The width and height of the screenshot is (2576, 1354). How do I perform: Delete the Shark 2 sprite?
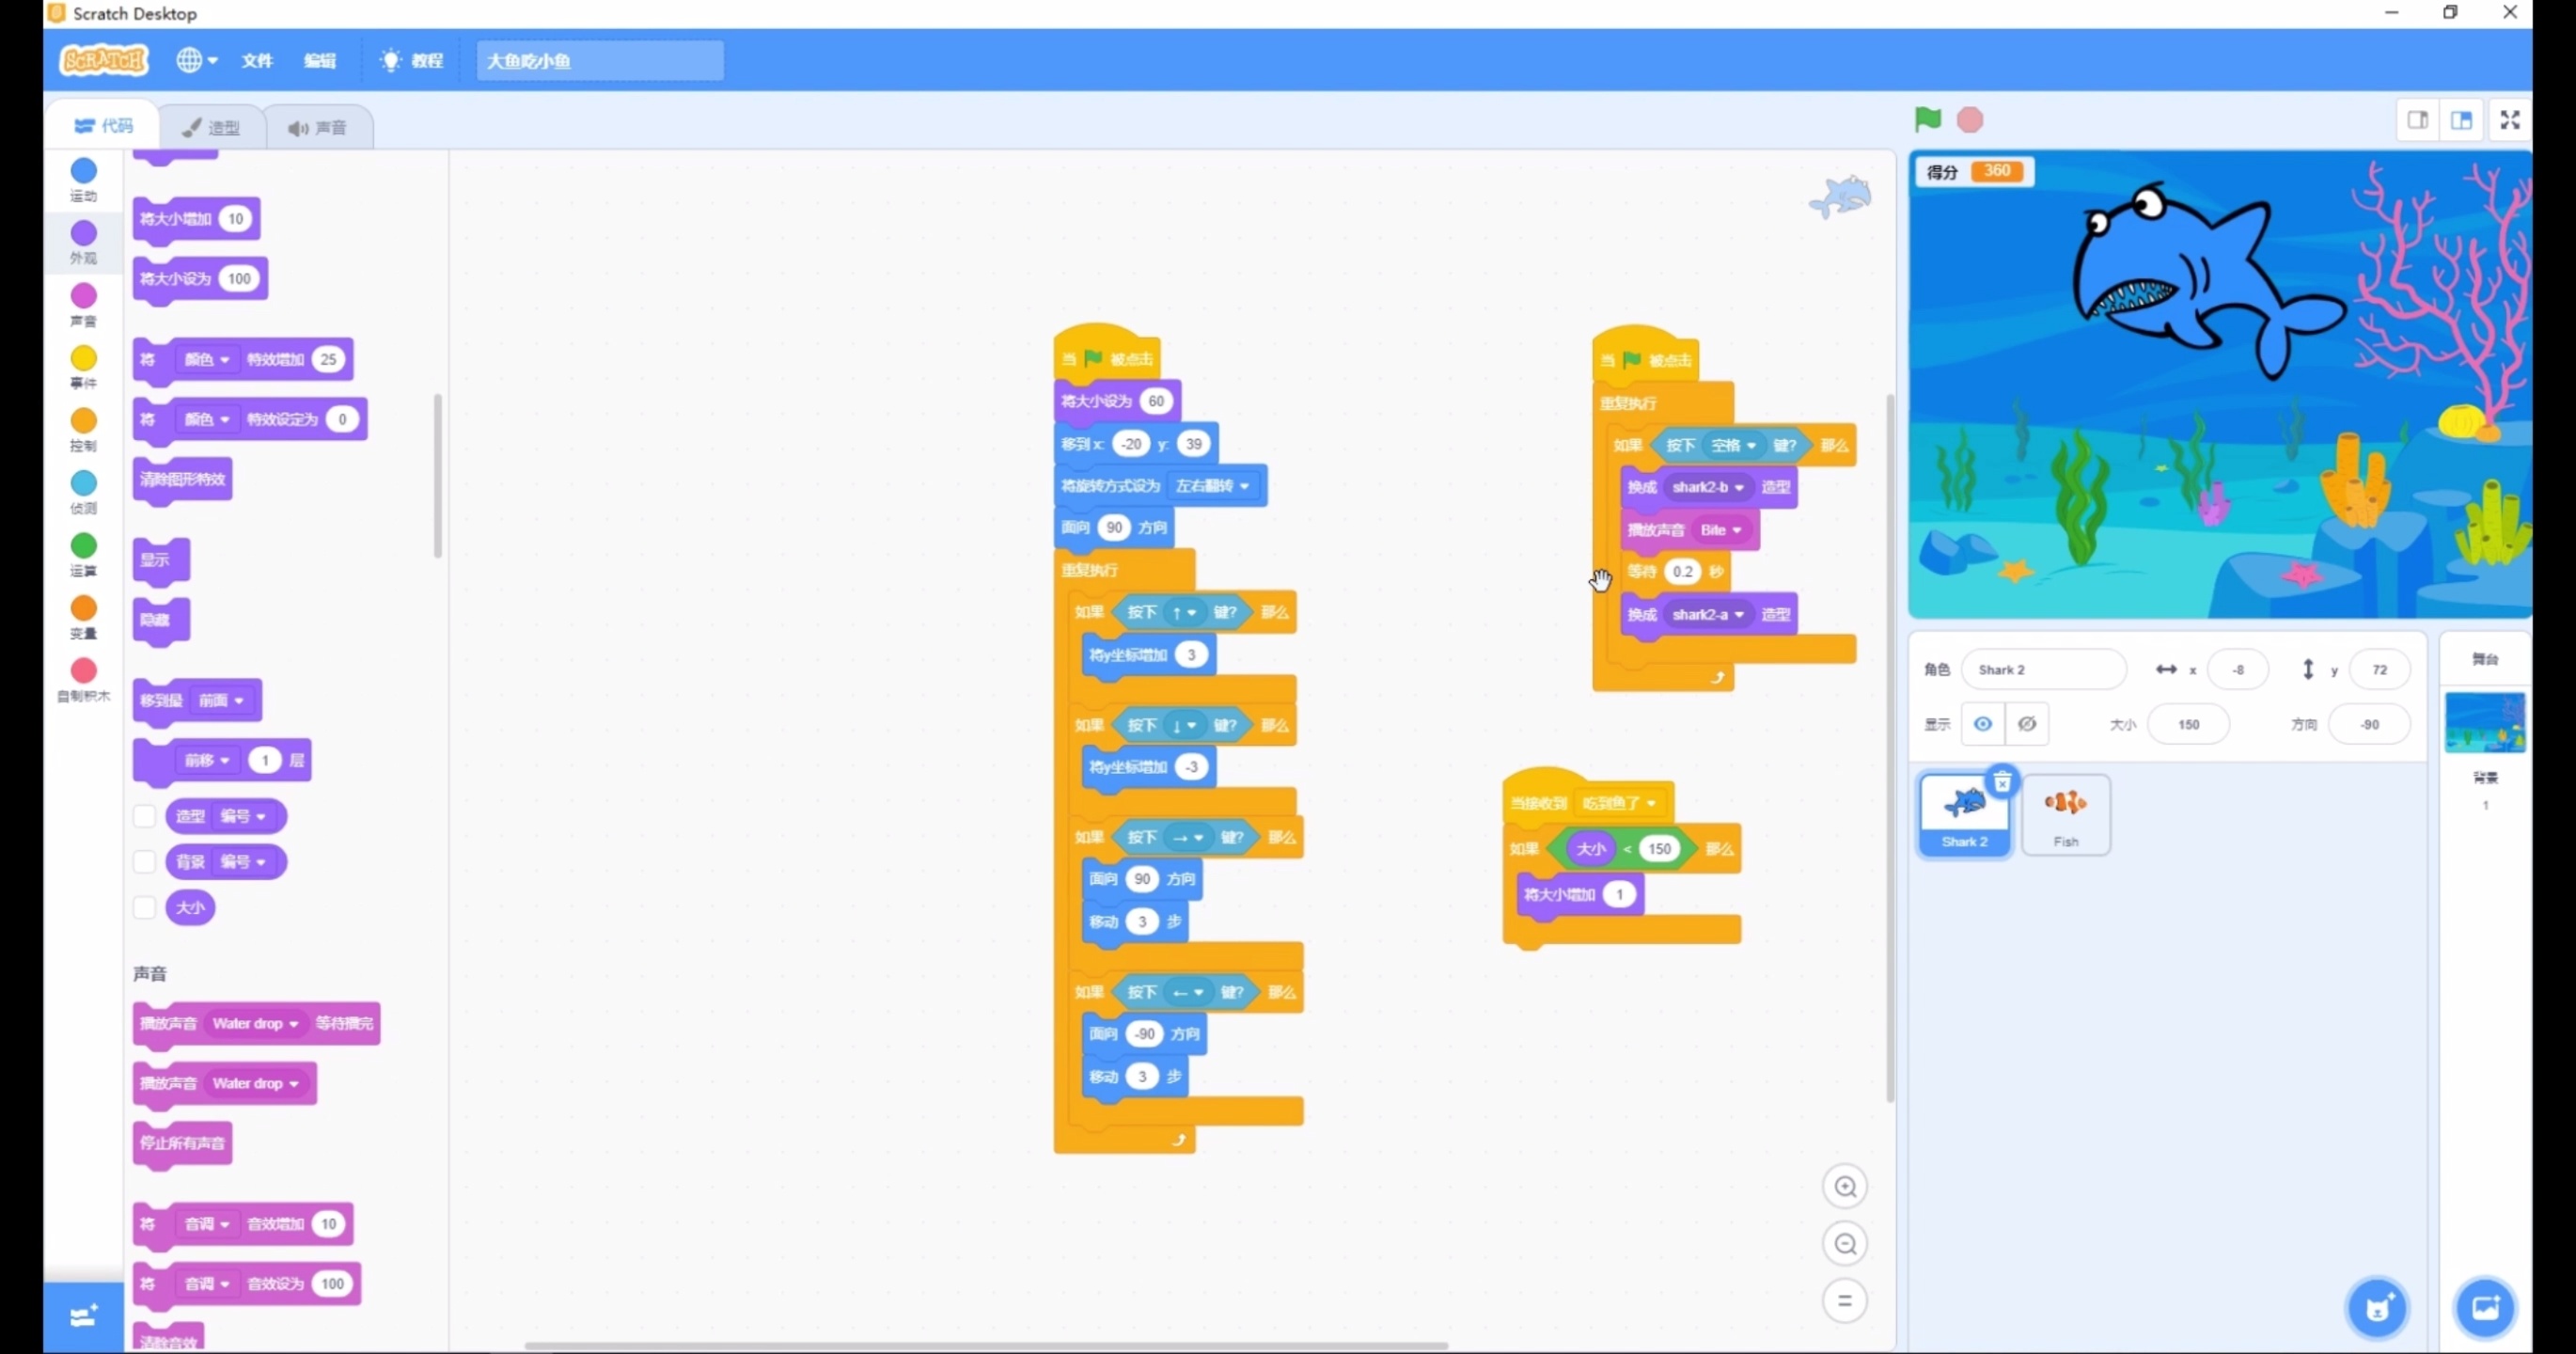[2002, 782]
